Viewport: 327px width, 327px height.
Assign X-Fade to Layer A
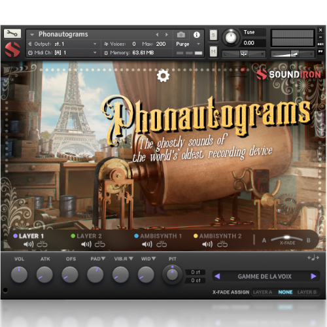coord(262,292)
